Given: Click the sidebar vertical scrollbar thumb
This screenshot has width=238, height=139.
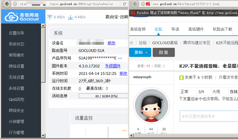Looking at the screenshot, I should click(x=43, y=55).
